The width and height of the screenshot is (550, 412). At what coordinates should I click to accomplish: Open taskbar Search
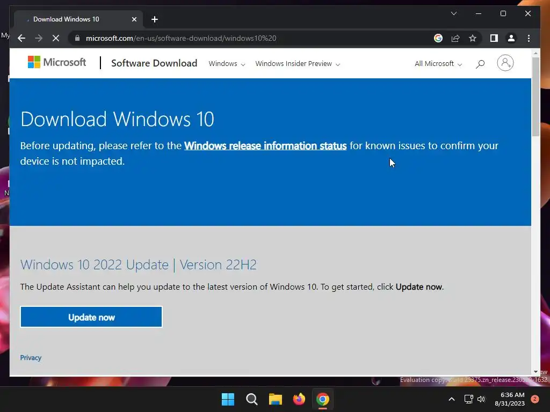tap(252, 399)
